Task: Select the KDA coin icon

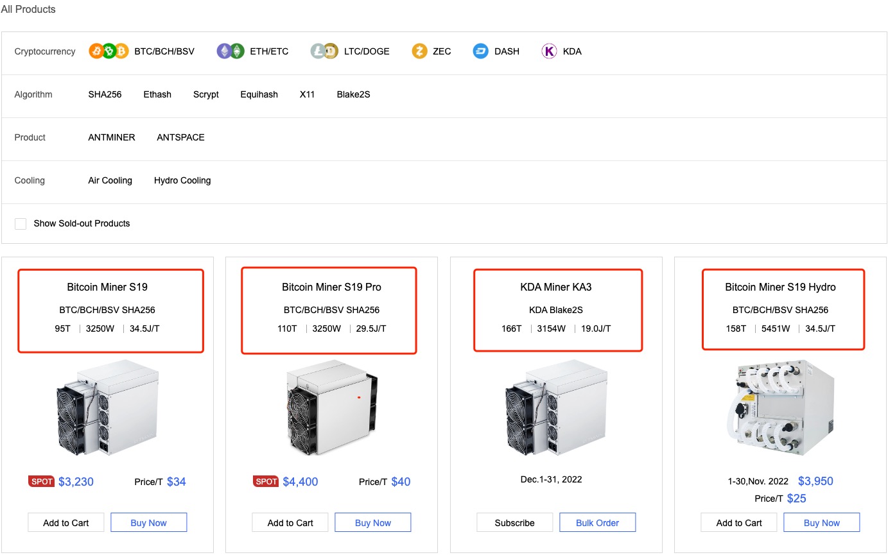Action: (x=550, y=51)
